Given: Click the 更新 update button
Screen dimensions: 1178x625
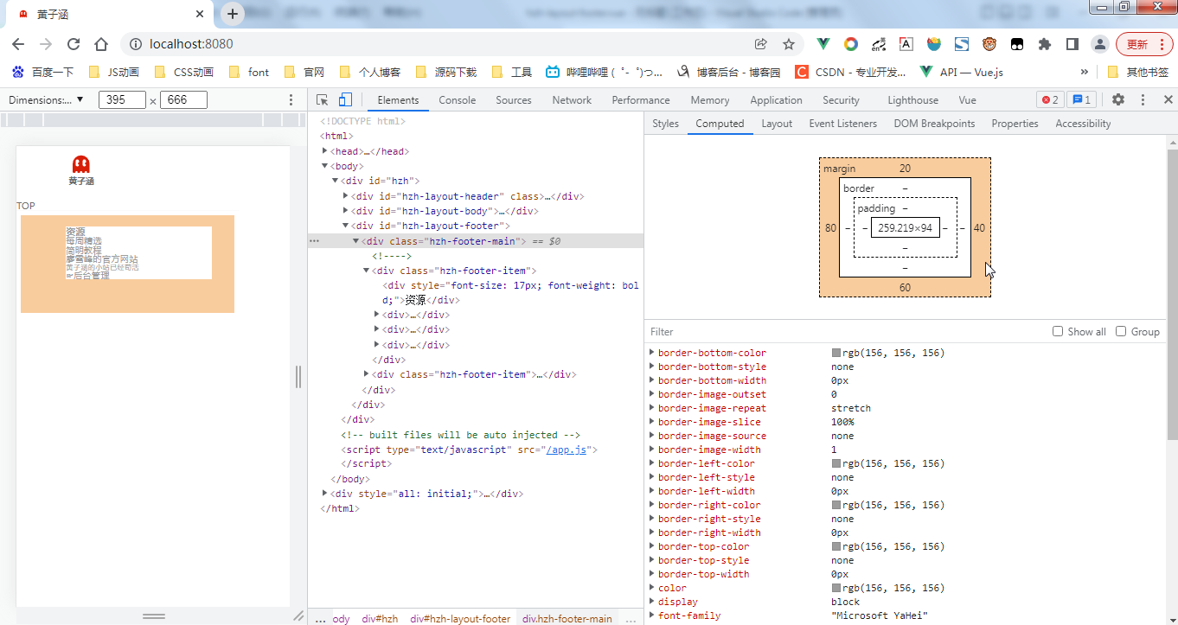Looking at the screenshot, I should click(x=1143, y=44).
